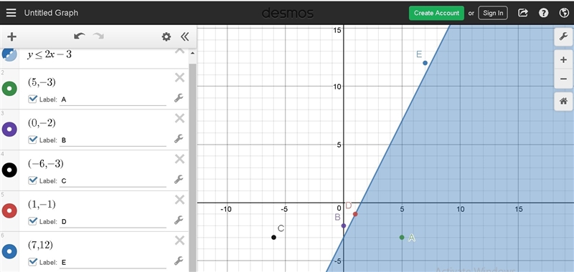Click the Create Account button

[x=436, y=13]
